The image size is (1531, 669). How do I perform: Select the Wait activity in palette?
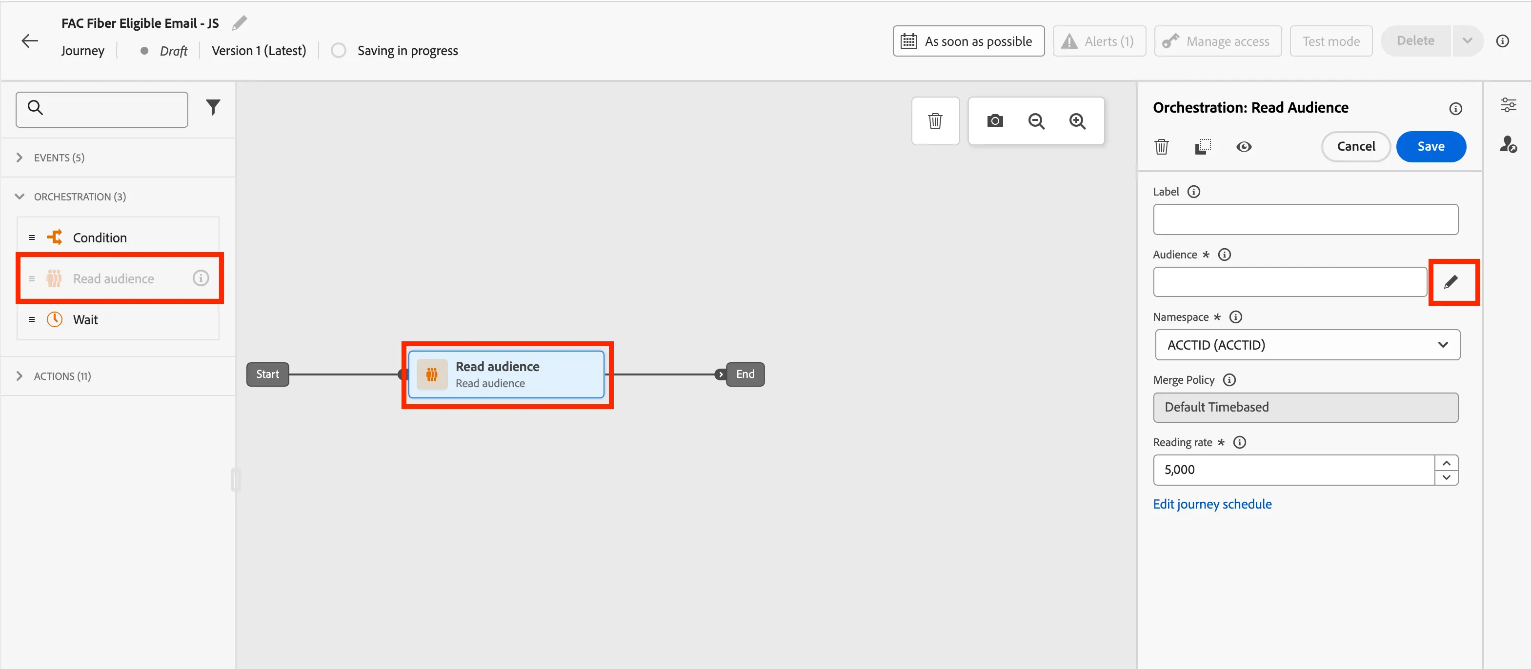pos(118,320)
